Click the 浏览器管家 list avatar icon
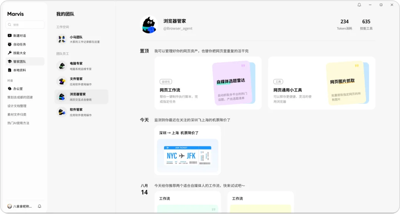 pos(62,96)
